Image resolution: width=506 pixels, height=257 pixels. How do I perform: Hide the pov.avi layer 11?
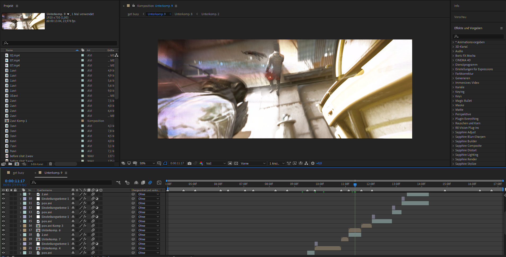[x=3, y=203]
